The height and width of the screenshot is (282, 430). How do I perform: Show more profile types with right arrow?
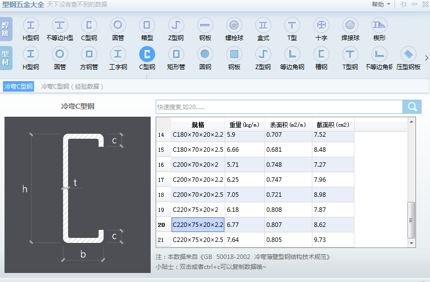point(426,58)
